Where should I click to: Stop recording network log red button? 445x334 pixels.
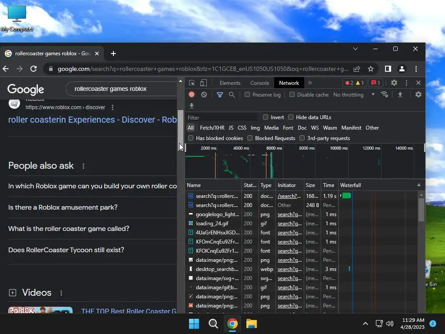click(x=192, y=94)
